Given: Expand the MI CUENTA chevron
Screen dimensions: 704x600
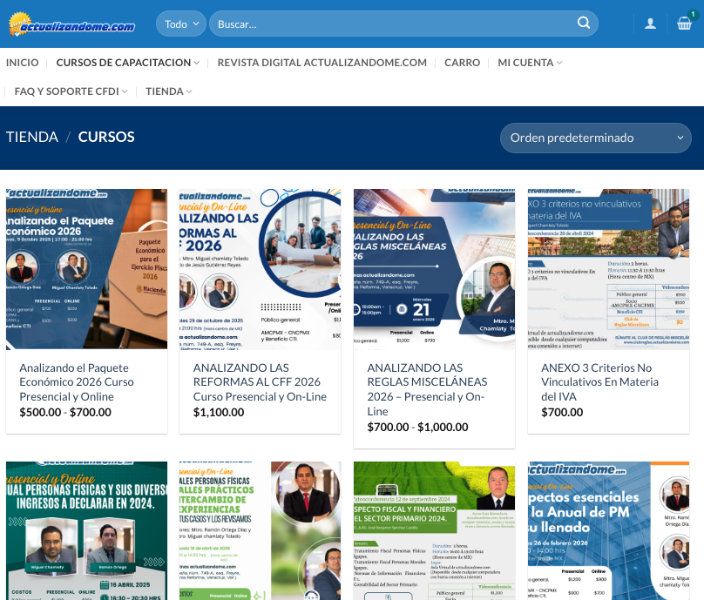Looking at the screenshot, I should [559, 63].
